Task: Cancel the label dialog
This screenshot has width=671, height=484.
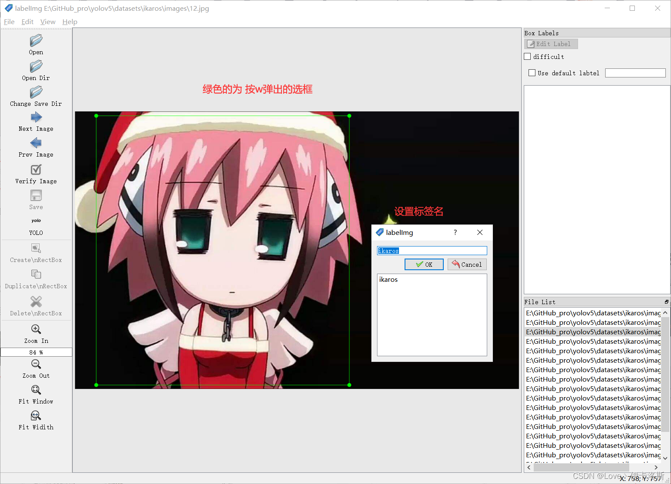Action: (467, 264)
